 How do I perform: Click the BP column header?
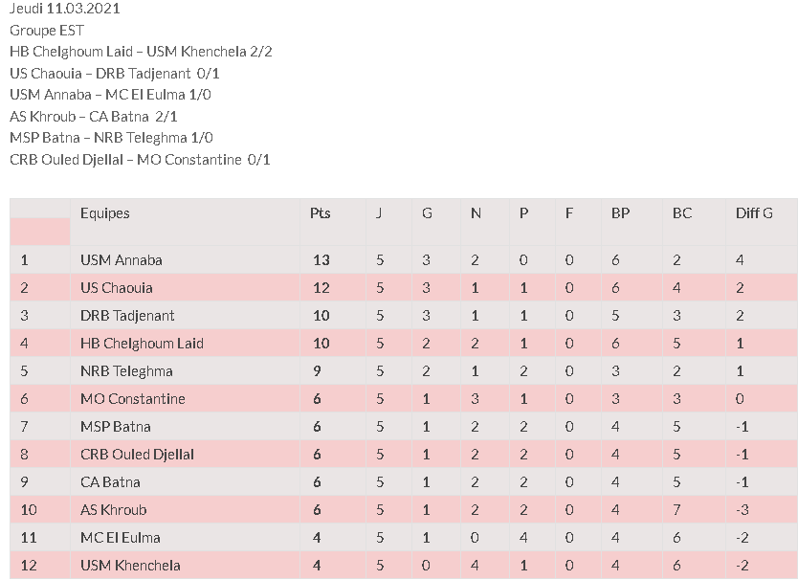tap(620, 212)
